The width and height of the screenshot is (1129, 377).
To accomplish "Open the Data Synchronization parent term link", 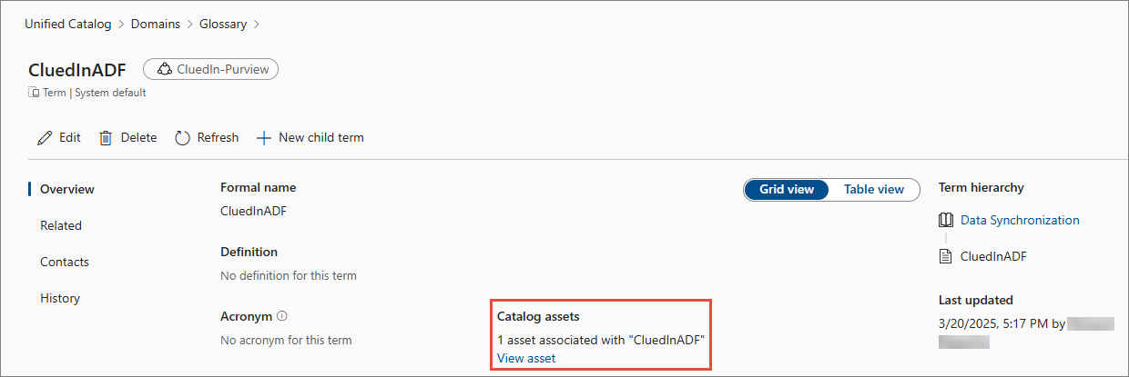I will [x=1020, y=220].
